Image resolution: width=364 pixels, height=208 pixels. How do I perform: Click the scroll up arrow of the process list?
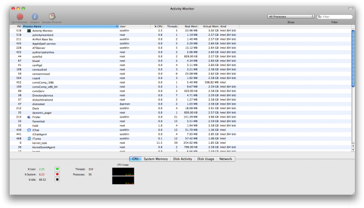tap(353, 146)
